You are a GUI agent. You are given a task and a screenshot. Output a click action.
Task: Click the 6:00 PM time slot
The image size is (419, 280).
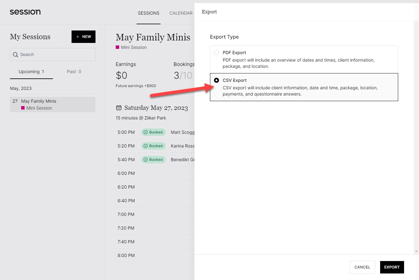pos(155,173)
